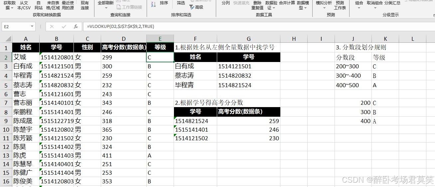Click the 合并计算 consolidate button
Image resolution: width=435 pixels, height=187 pixels.
(287, 3)
